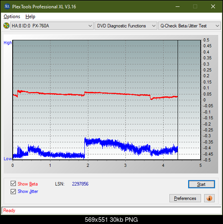Click the vertical end marker line on graph
The width and height of the screenshot is (223, 224).
click(178, 100)
